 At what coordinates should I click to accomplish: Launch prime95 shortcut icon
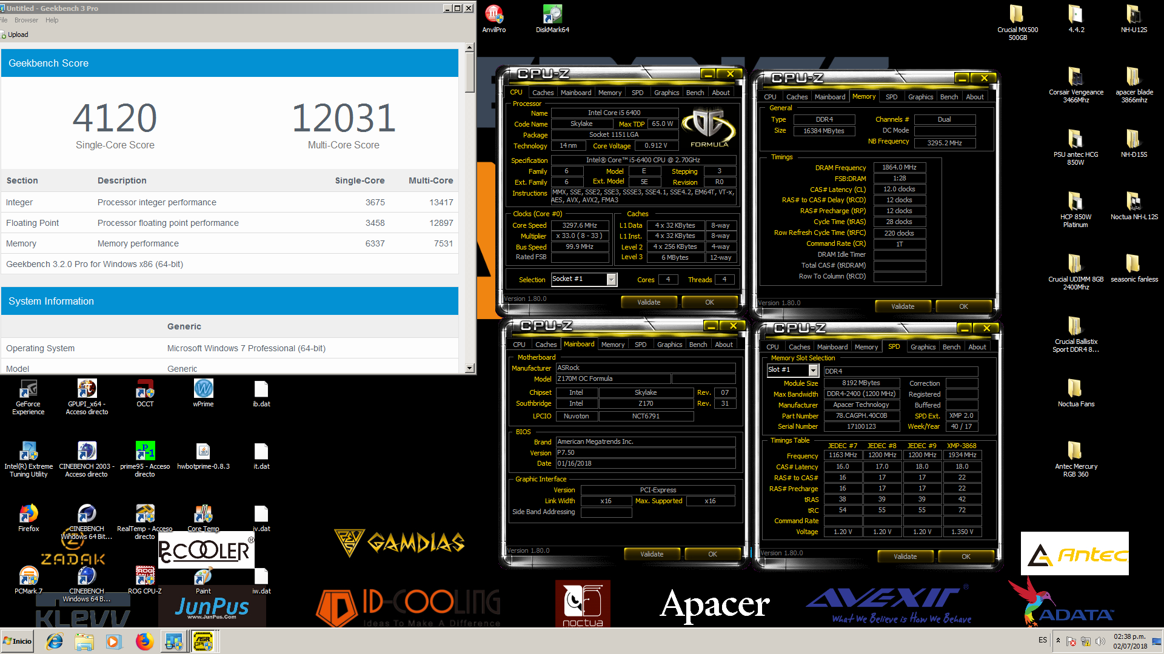145,459
